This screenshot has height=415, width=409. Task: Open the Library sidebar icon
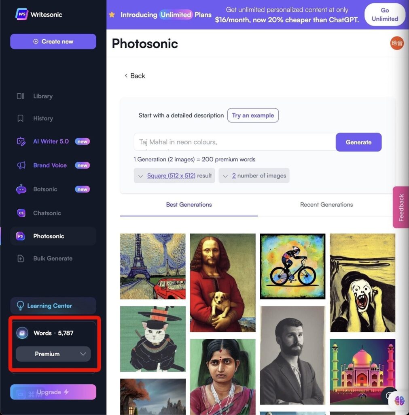21,96
